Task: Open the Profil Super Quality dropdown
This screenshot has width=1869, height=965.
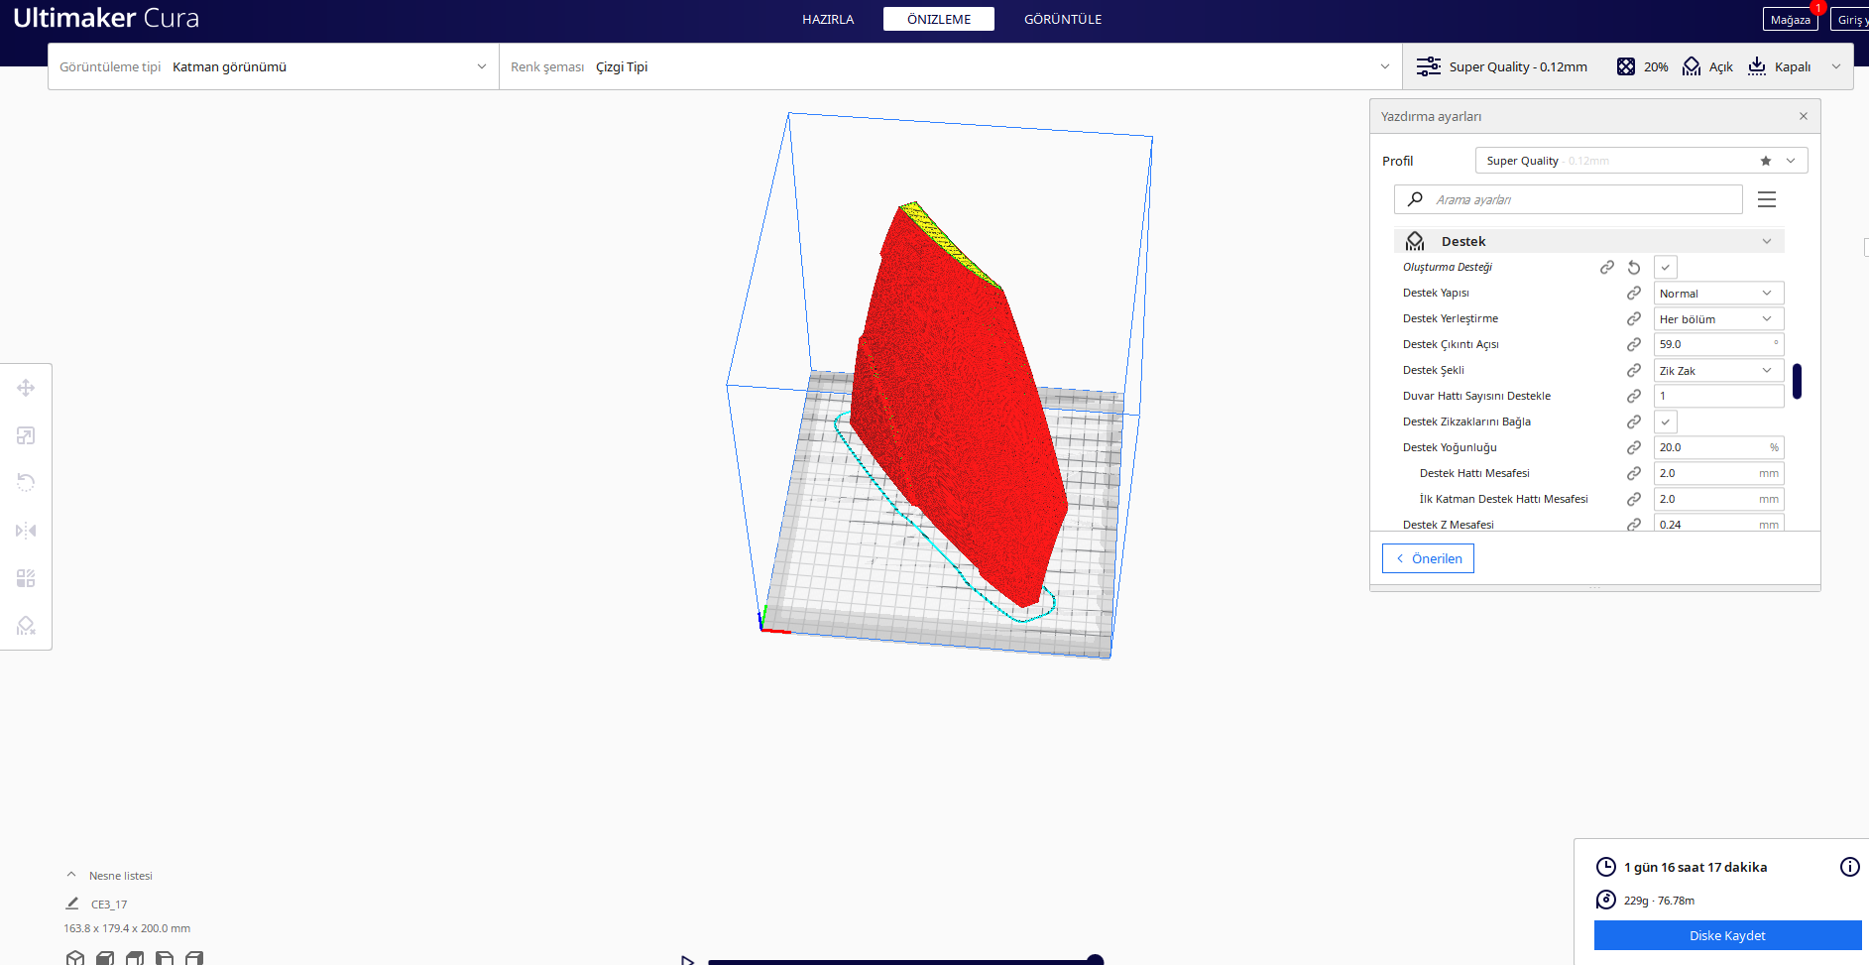Action: tap(1642, 161)
